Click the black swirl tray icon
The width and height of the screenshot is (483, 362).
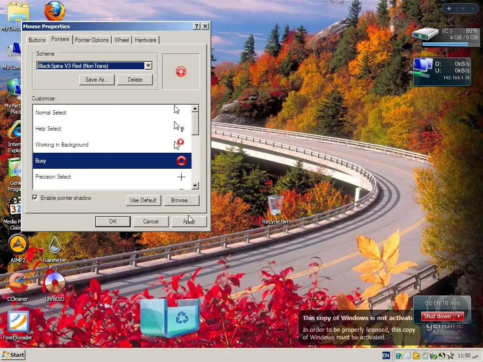coord(442,356)
